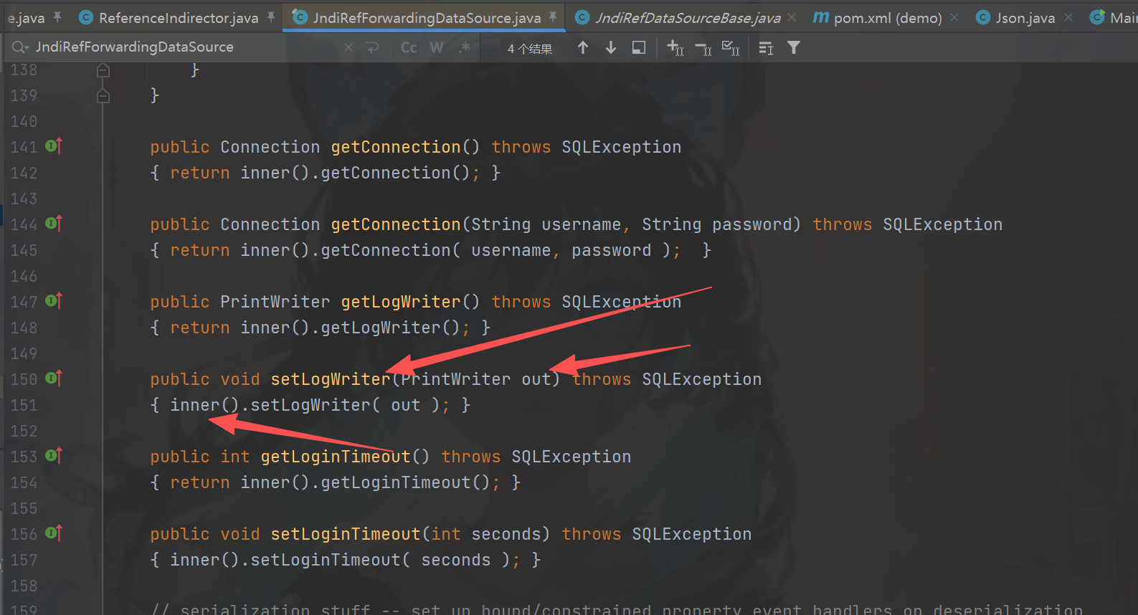
Task: Clear the search field text
Action: (348, 48)
